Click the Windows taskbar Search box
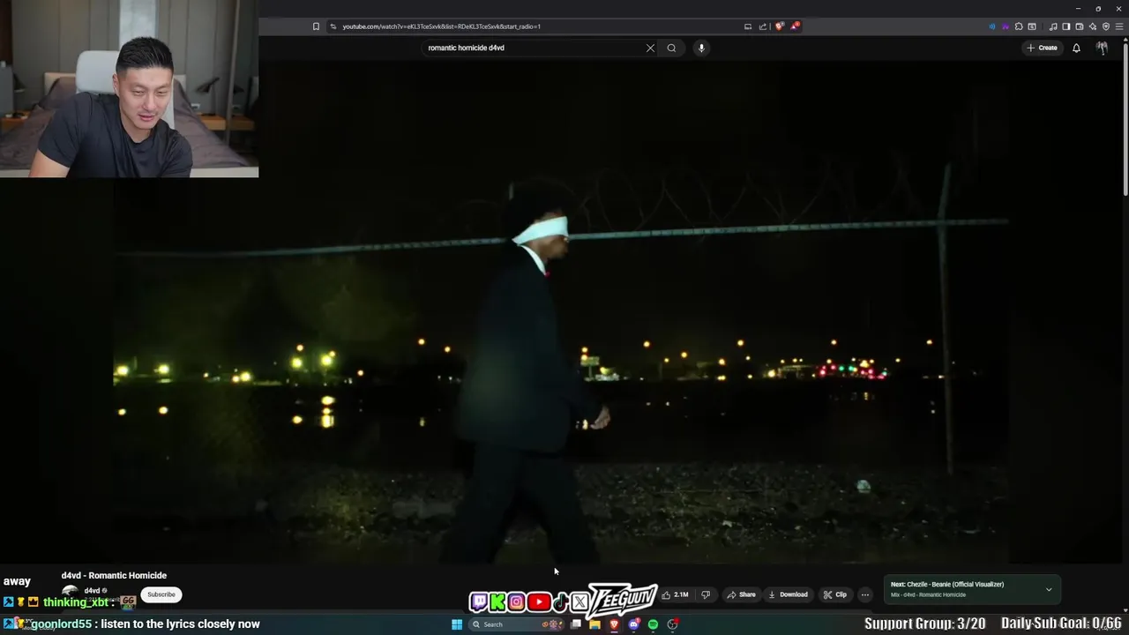Image resolution: width=1129 pixels, height=635 pixels. click(x=516, y=624)
